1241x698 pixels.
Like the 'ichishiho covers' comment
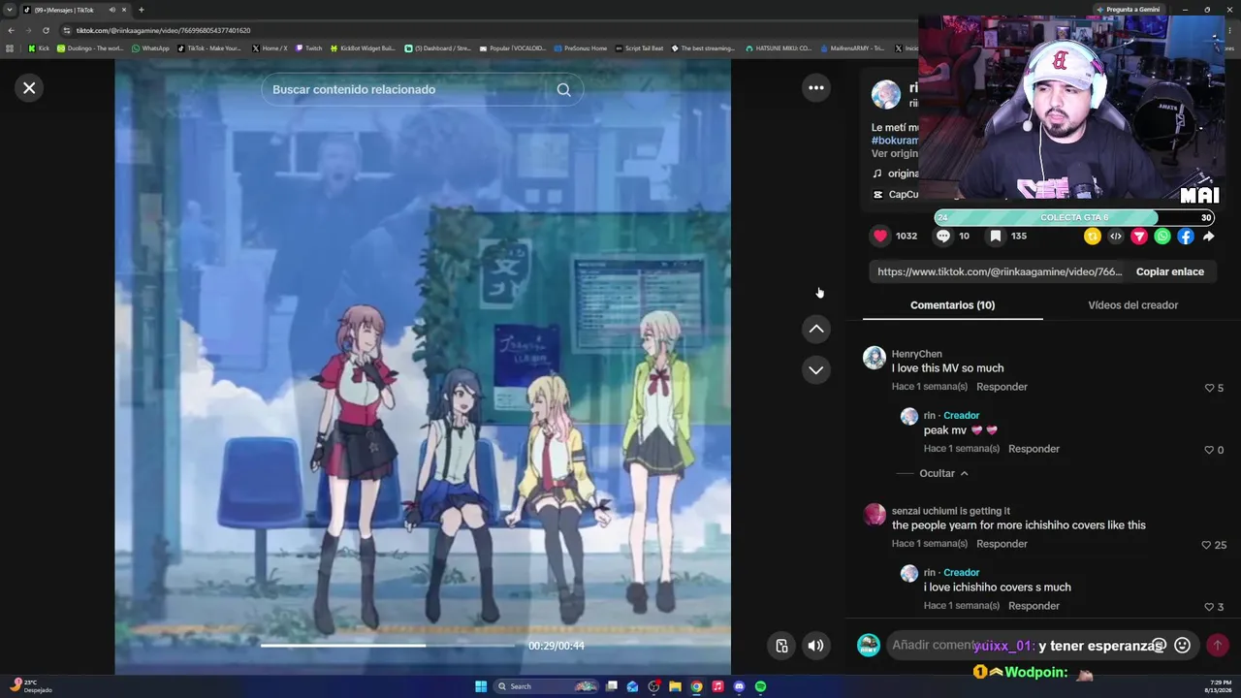point(1207,545)
